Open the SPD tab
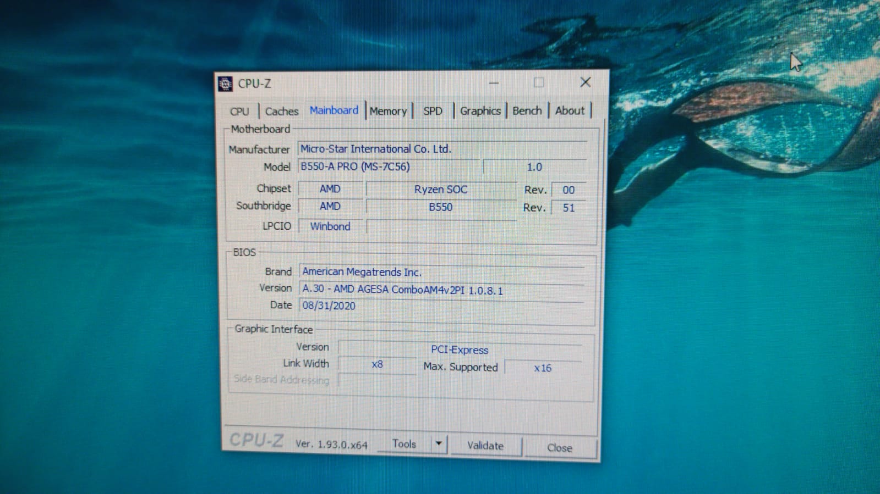The width and height of the screenshot is (880, 494). pyautogui.click(x=433, y=111)
